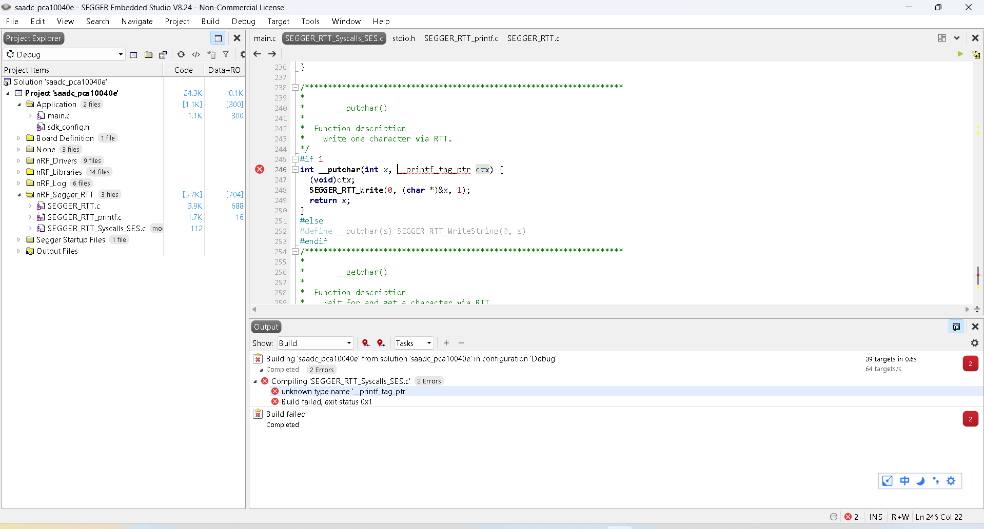Fold the comment block at line 238
Viewport: 984px width, 529px height.
click(x=295, y=87)
